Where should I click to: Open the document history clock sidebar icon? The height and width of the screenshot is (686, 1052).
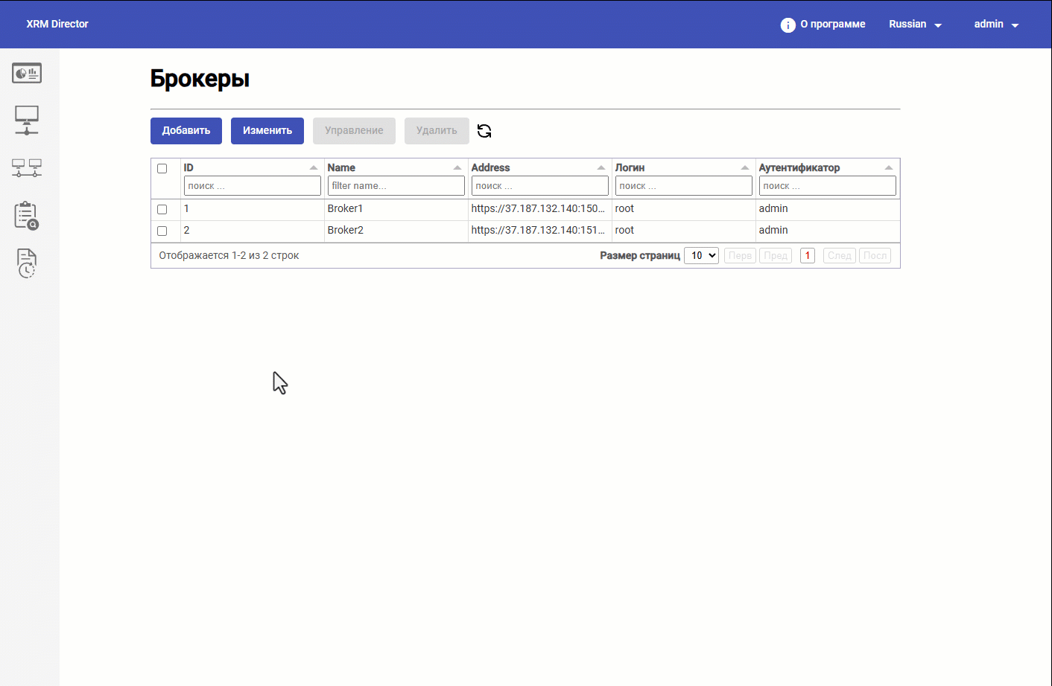coord(27,263)
